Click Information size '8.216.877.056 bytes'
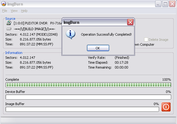 click(x=35, y=62)
